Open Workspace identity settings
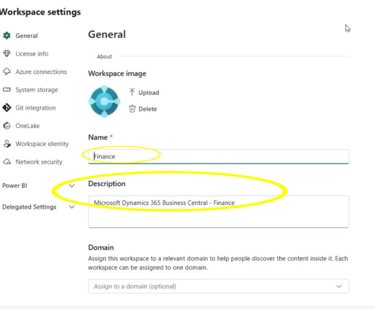385x309 pixels. (x=42, y=144)
